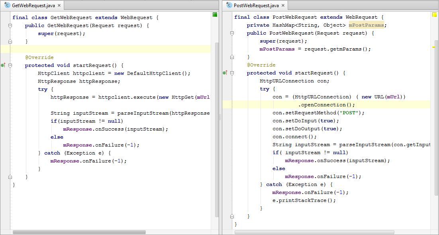The image size is (439, 235).
Task: Click the horizontal scrollbar of GetWebRequest editor
Action: pyautogui.click(x=79, y=232)
